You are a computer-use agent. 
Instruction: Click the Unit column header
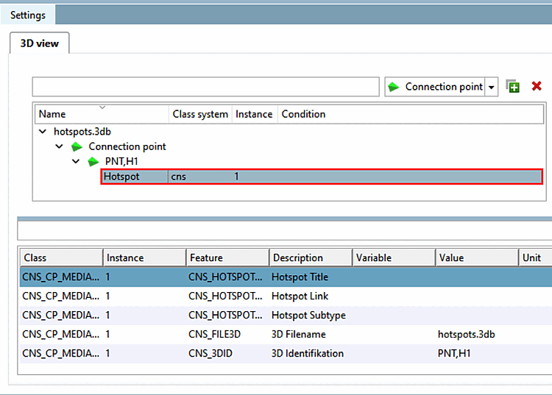535,258
